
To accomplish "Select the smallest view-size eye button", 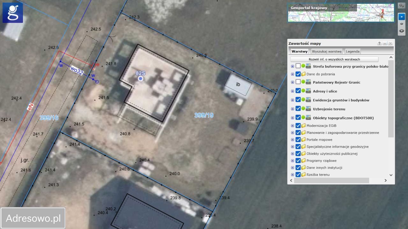I will (402, 17).
